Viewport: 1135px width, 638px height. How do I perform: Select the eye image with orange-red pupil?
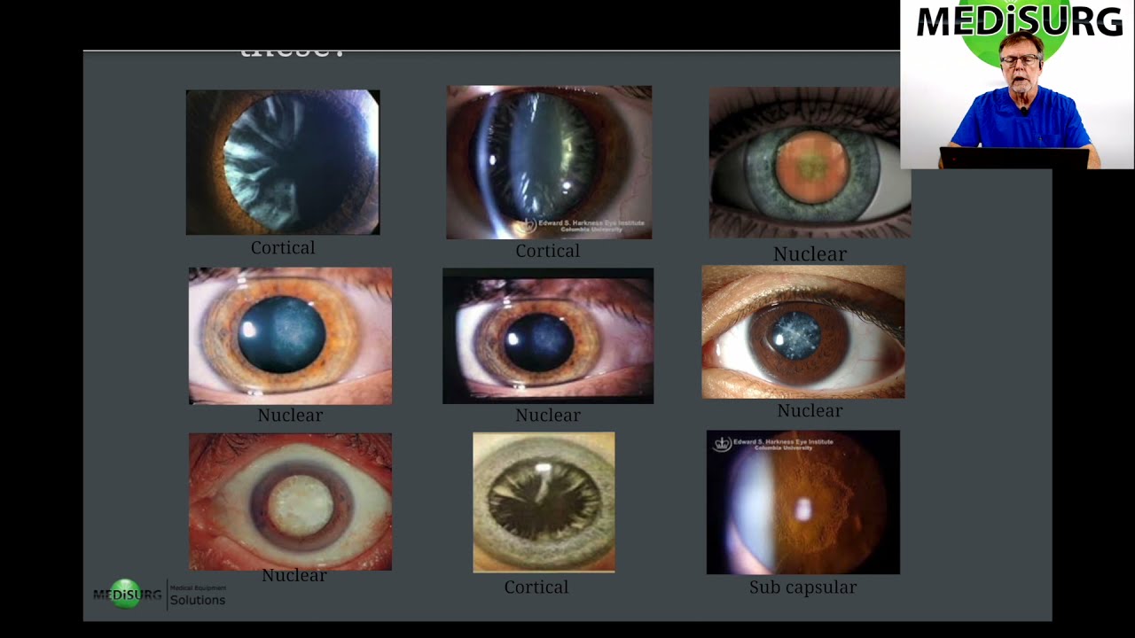click(810, 162)
